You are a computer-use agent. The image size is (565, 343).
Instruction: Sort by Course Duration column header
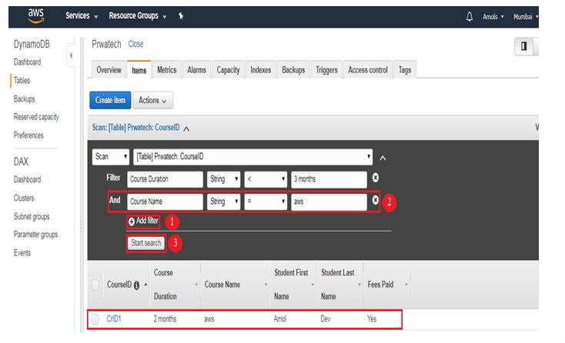(176, 285)
